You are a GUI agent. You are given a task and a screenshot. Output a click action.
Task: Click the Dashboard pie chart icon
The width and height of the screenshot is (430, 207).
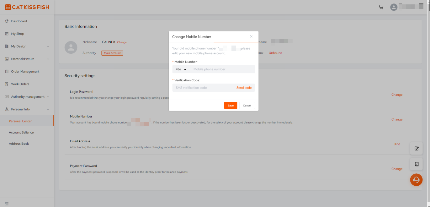(7, 21)
